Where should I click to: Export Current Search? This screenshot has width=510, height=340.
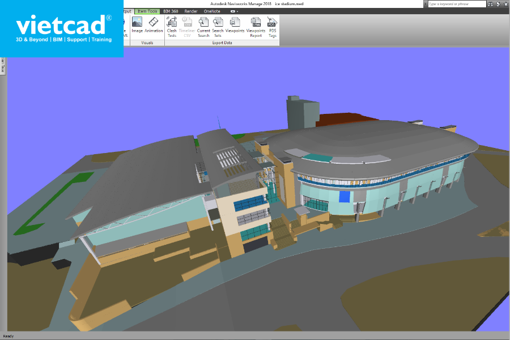click(203, 27)
